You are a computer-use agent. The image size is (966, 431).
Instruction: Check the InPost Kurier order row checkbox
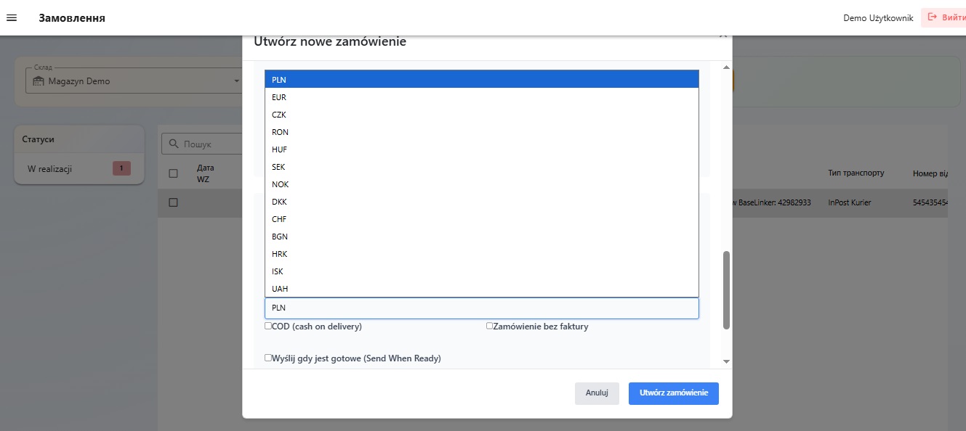click(x=173, y=202)
